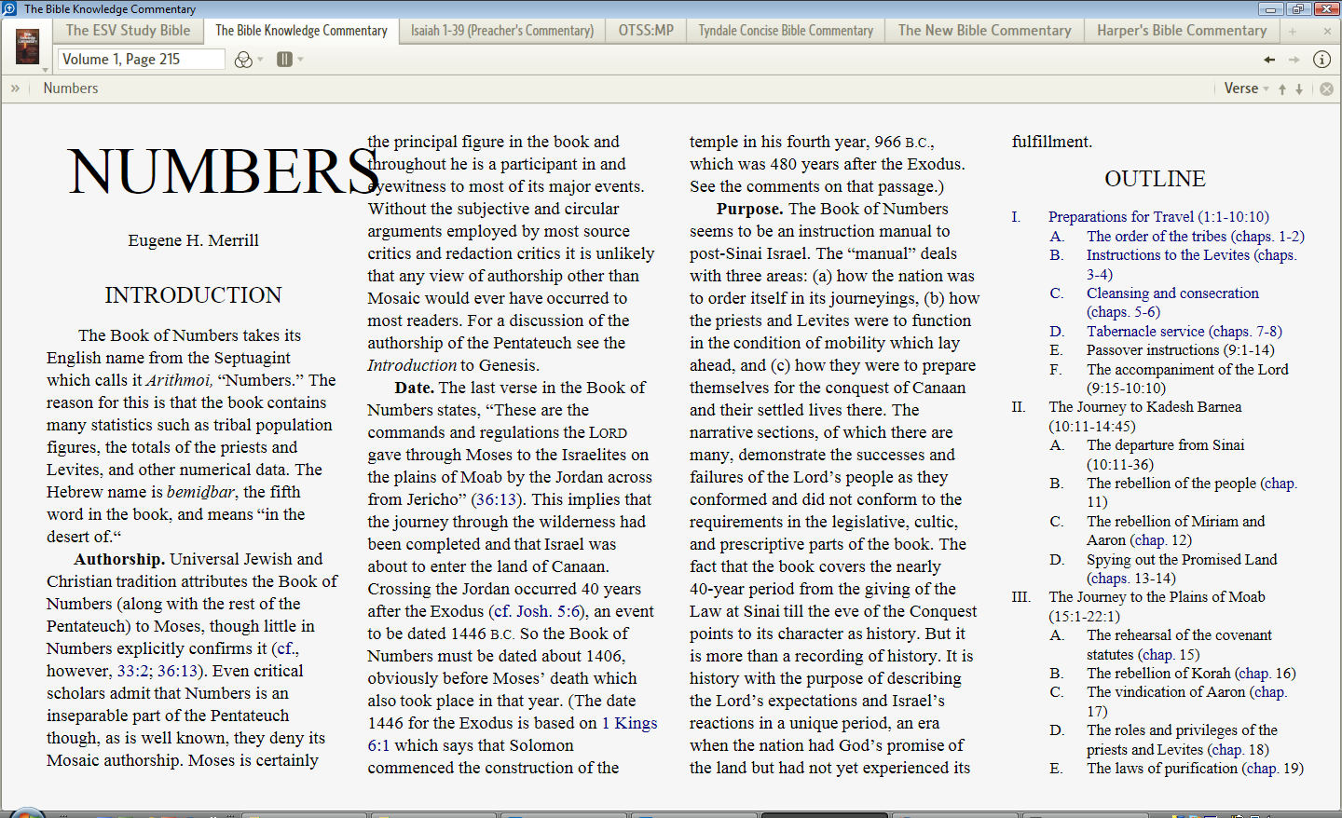Screen dimensions: 1342x818
Task: Select The Bible Knowledge Commentary tab
Action: coord(301,31)
